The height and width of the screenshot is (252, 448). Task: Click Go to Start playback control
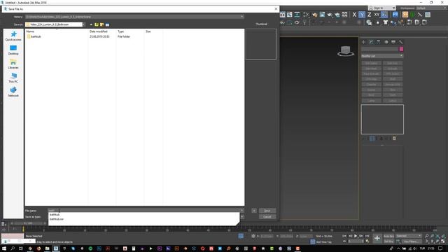tap(344, 236)
